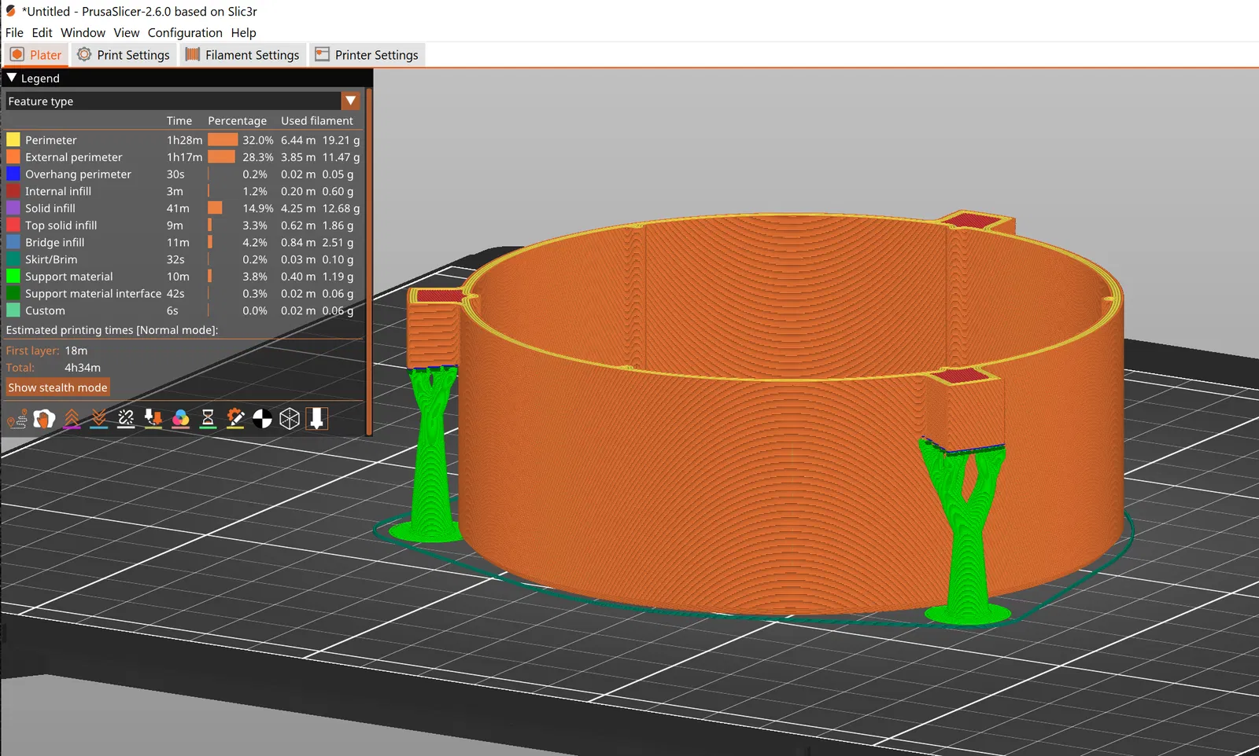Open the Feature type view dropdown

[350, 101]
